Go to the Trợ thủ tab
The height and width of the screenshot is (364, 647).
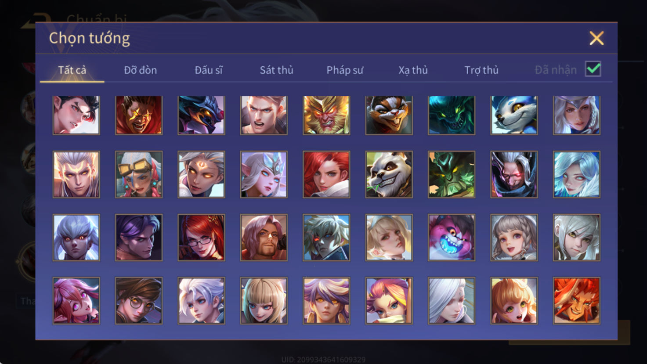pos(481,70)
